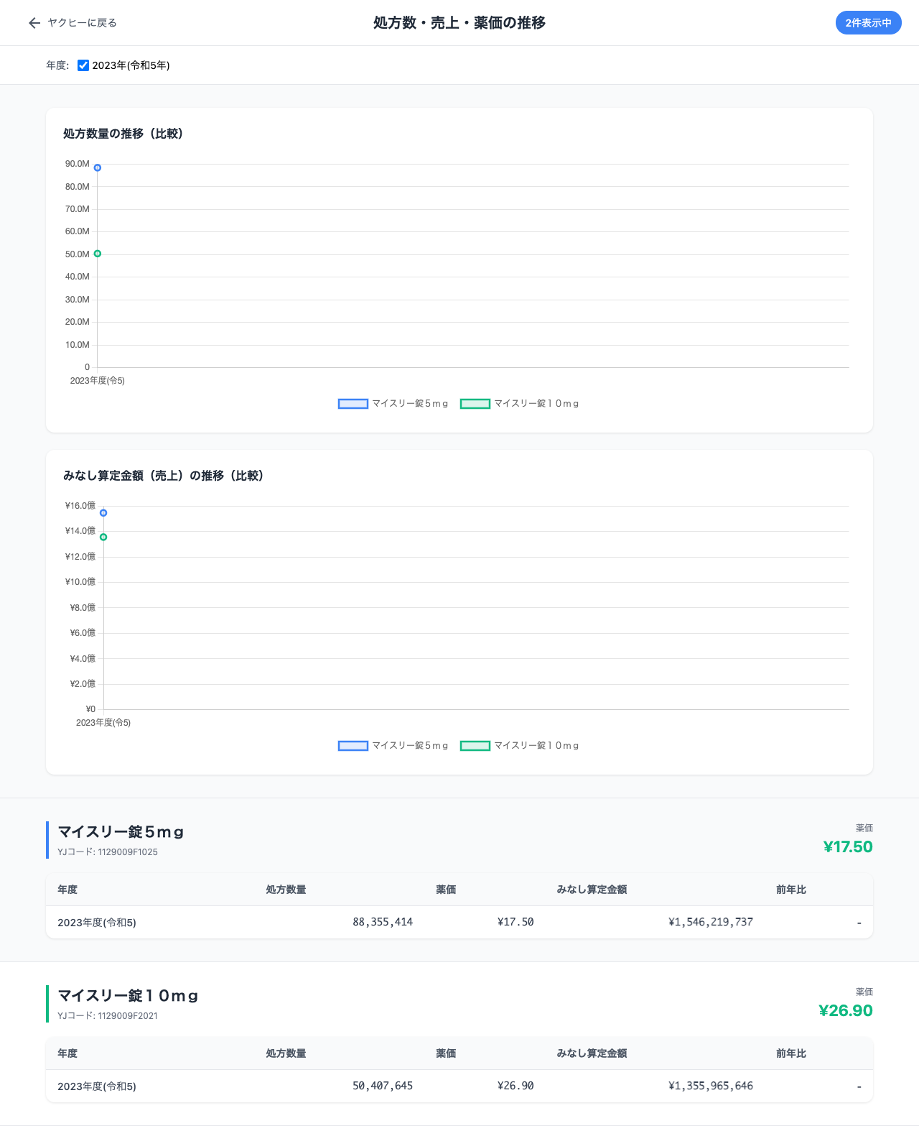919x1126 pixels.
Task: Click blue data point in sales chart
Action: [103, 513]
